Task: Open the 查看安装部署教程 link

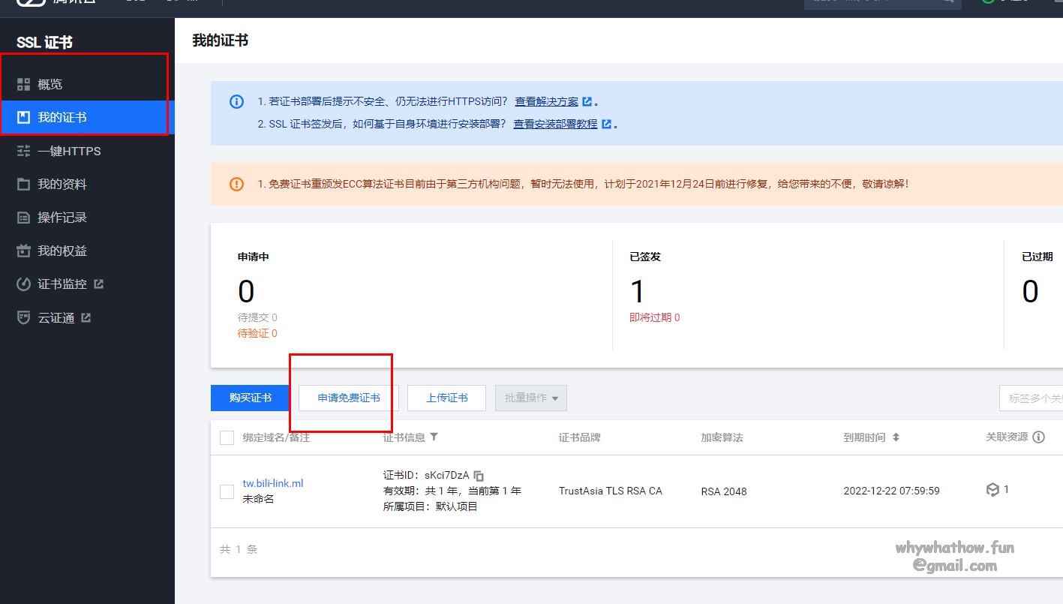Action: 555,124
